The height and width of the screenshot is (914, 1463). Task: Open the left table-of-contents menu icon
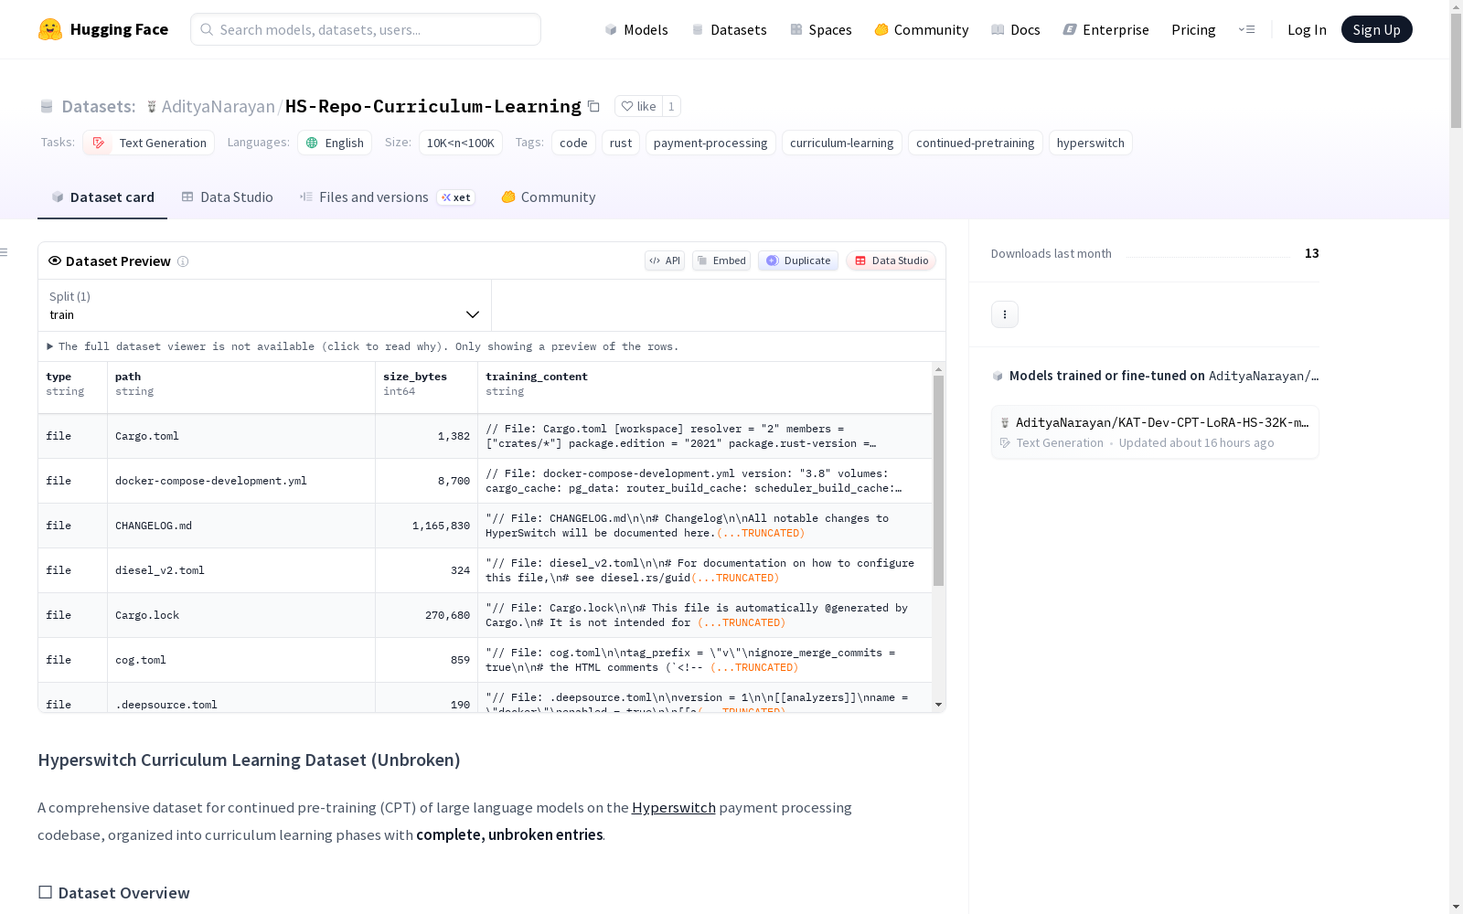5,252
